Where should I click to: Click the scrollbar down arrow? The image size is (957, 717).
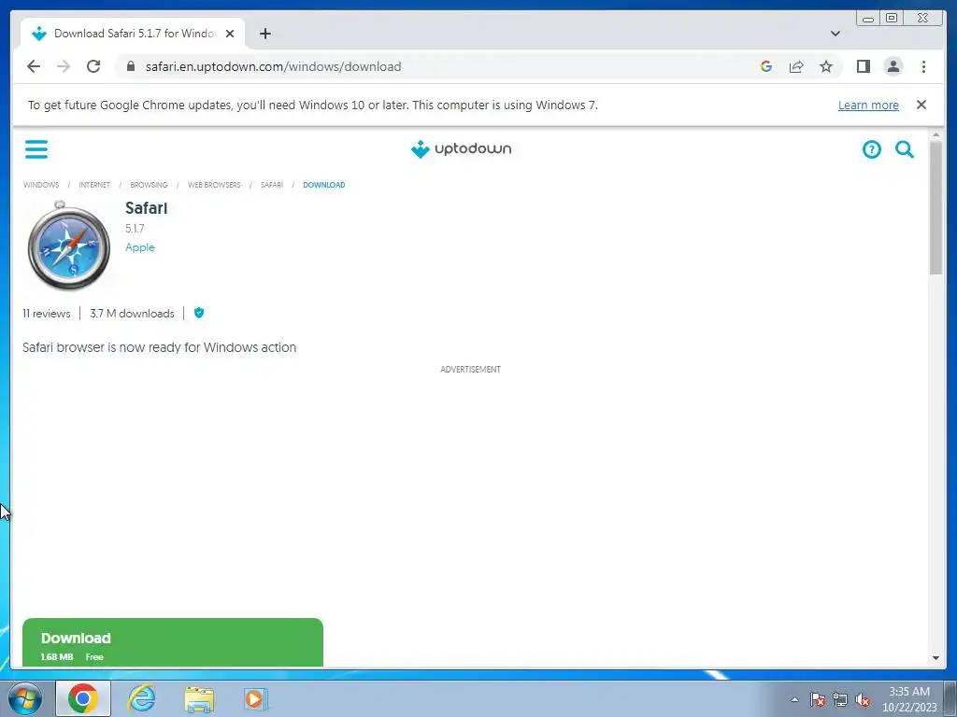(936, 658)
